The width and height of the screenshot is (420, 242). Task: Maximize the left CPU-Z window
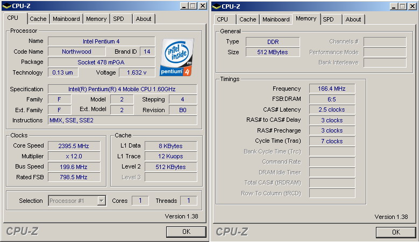click(193, 6)
